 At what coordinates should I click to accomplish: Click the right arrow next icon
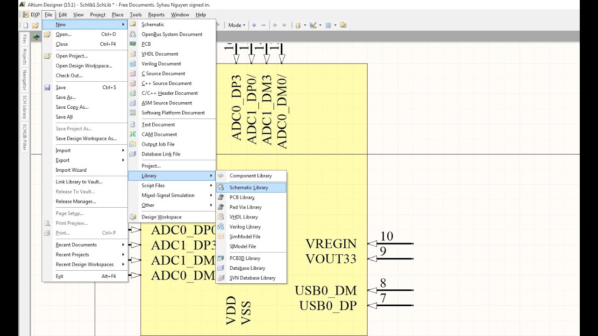click(284, 25)
